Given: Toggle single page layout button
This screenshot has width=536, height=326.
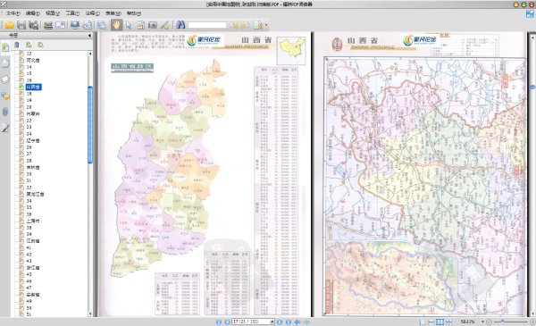Looking at the screenshot, I should pos(423,322).
